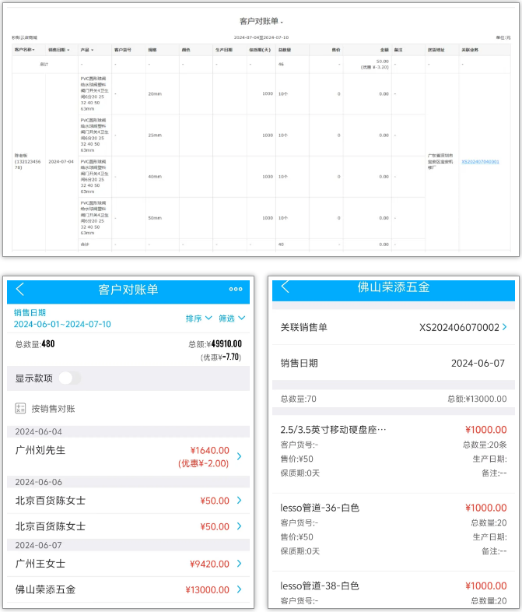Click the 总数量:70 in detail screen
The height and width of the screenshot is (612, 522).
(x=298, y=399)
